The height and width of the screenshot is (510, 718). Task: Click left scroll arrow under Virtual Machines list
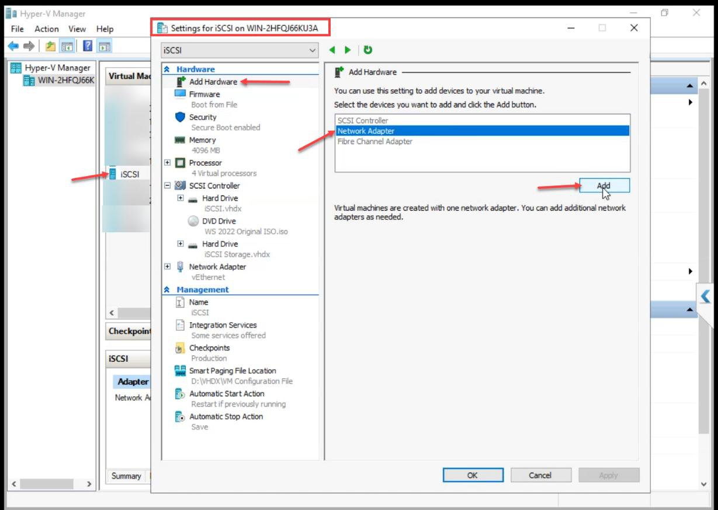(112, 313)
